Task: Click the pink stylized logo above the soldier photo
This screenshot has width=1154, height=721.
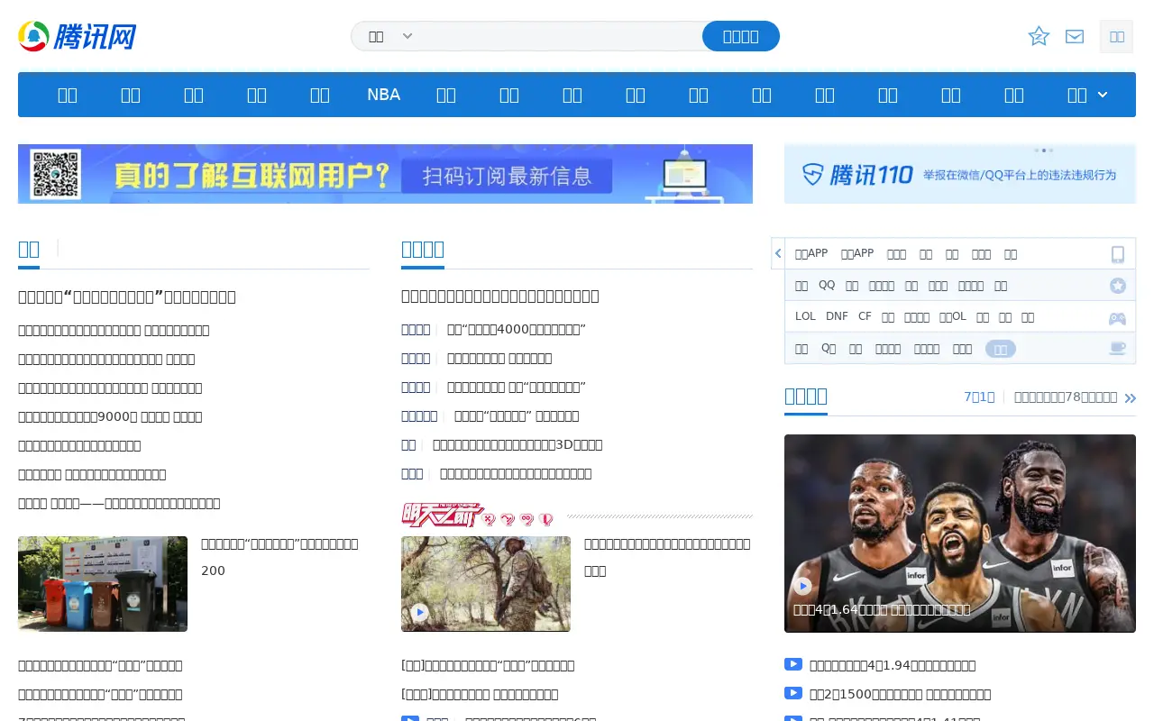Action: (x=478, y=516)
